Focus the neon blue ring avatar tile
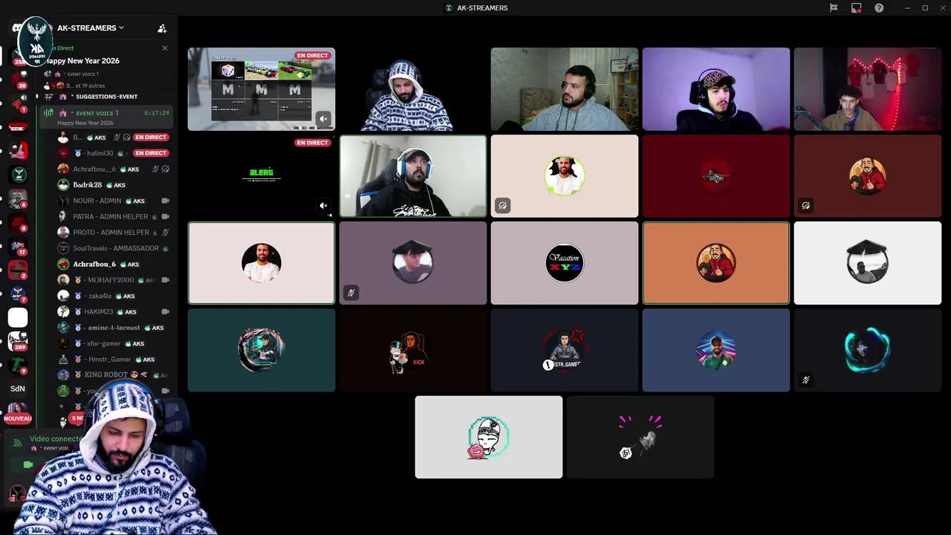951x535 pixels. coord(868,350)
